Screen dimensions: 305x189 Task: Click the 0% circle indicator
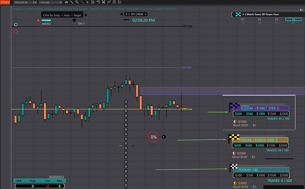[x=154, y=137]
